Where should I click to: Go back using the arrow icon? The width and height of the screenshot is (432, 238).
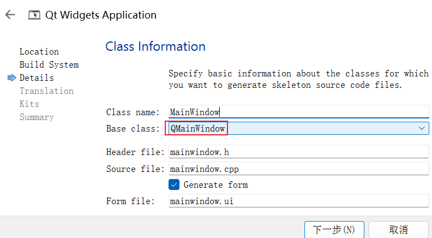point(10,15)
